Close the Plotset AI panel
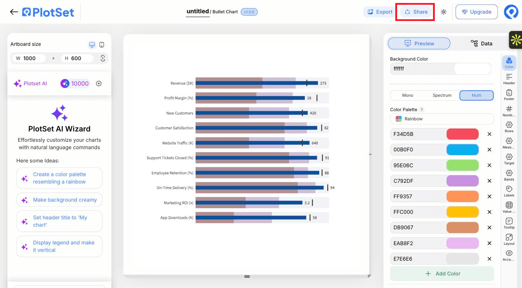Viewport: 522px width, 288px height. (99, 83)
